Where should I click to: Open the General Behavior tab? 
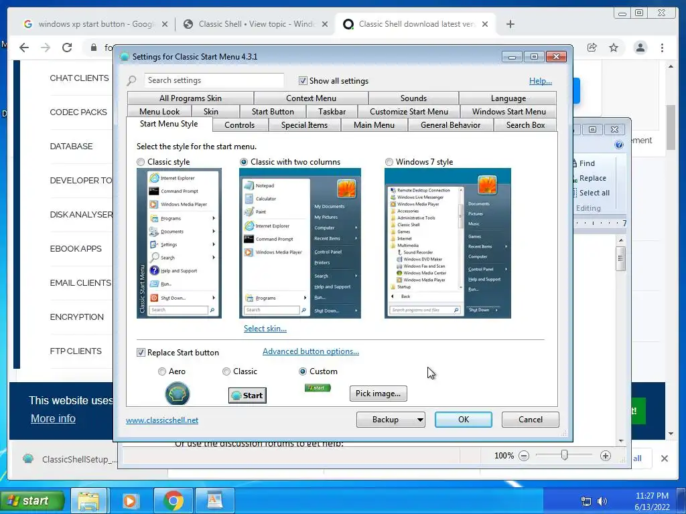tap(450, 125)
